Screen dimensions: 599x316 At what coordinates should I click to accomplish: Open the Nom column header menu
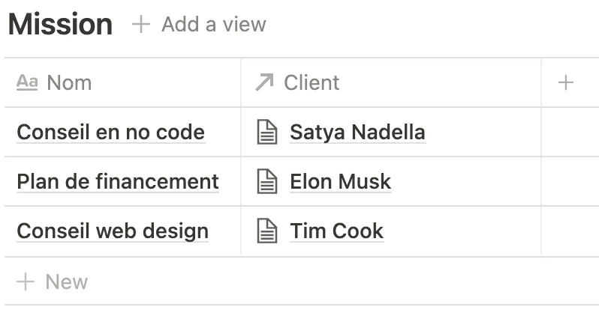point(122,82)
